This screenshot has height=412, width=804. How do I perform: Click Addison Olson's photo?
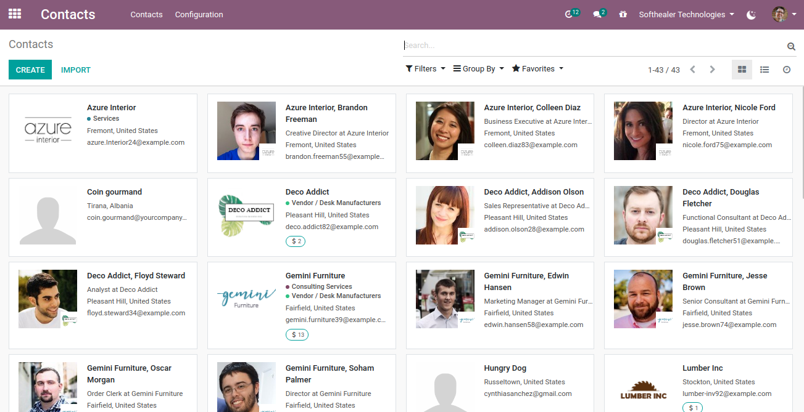point(445,215)
